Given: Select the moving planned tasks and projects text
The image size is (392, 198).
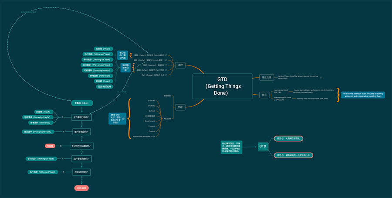Looking at the screenshot, I should click(x=314, y=91).
